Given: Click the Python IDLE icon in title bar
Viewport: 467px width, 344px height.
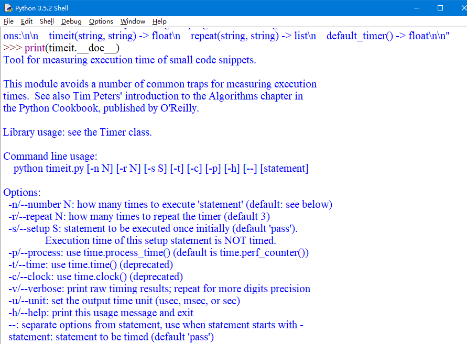Looking at the screenshot, I should (x=8, y=8).
